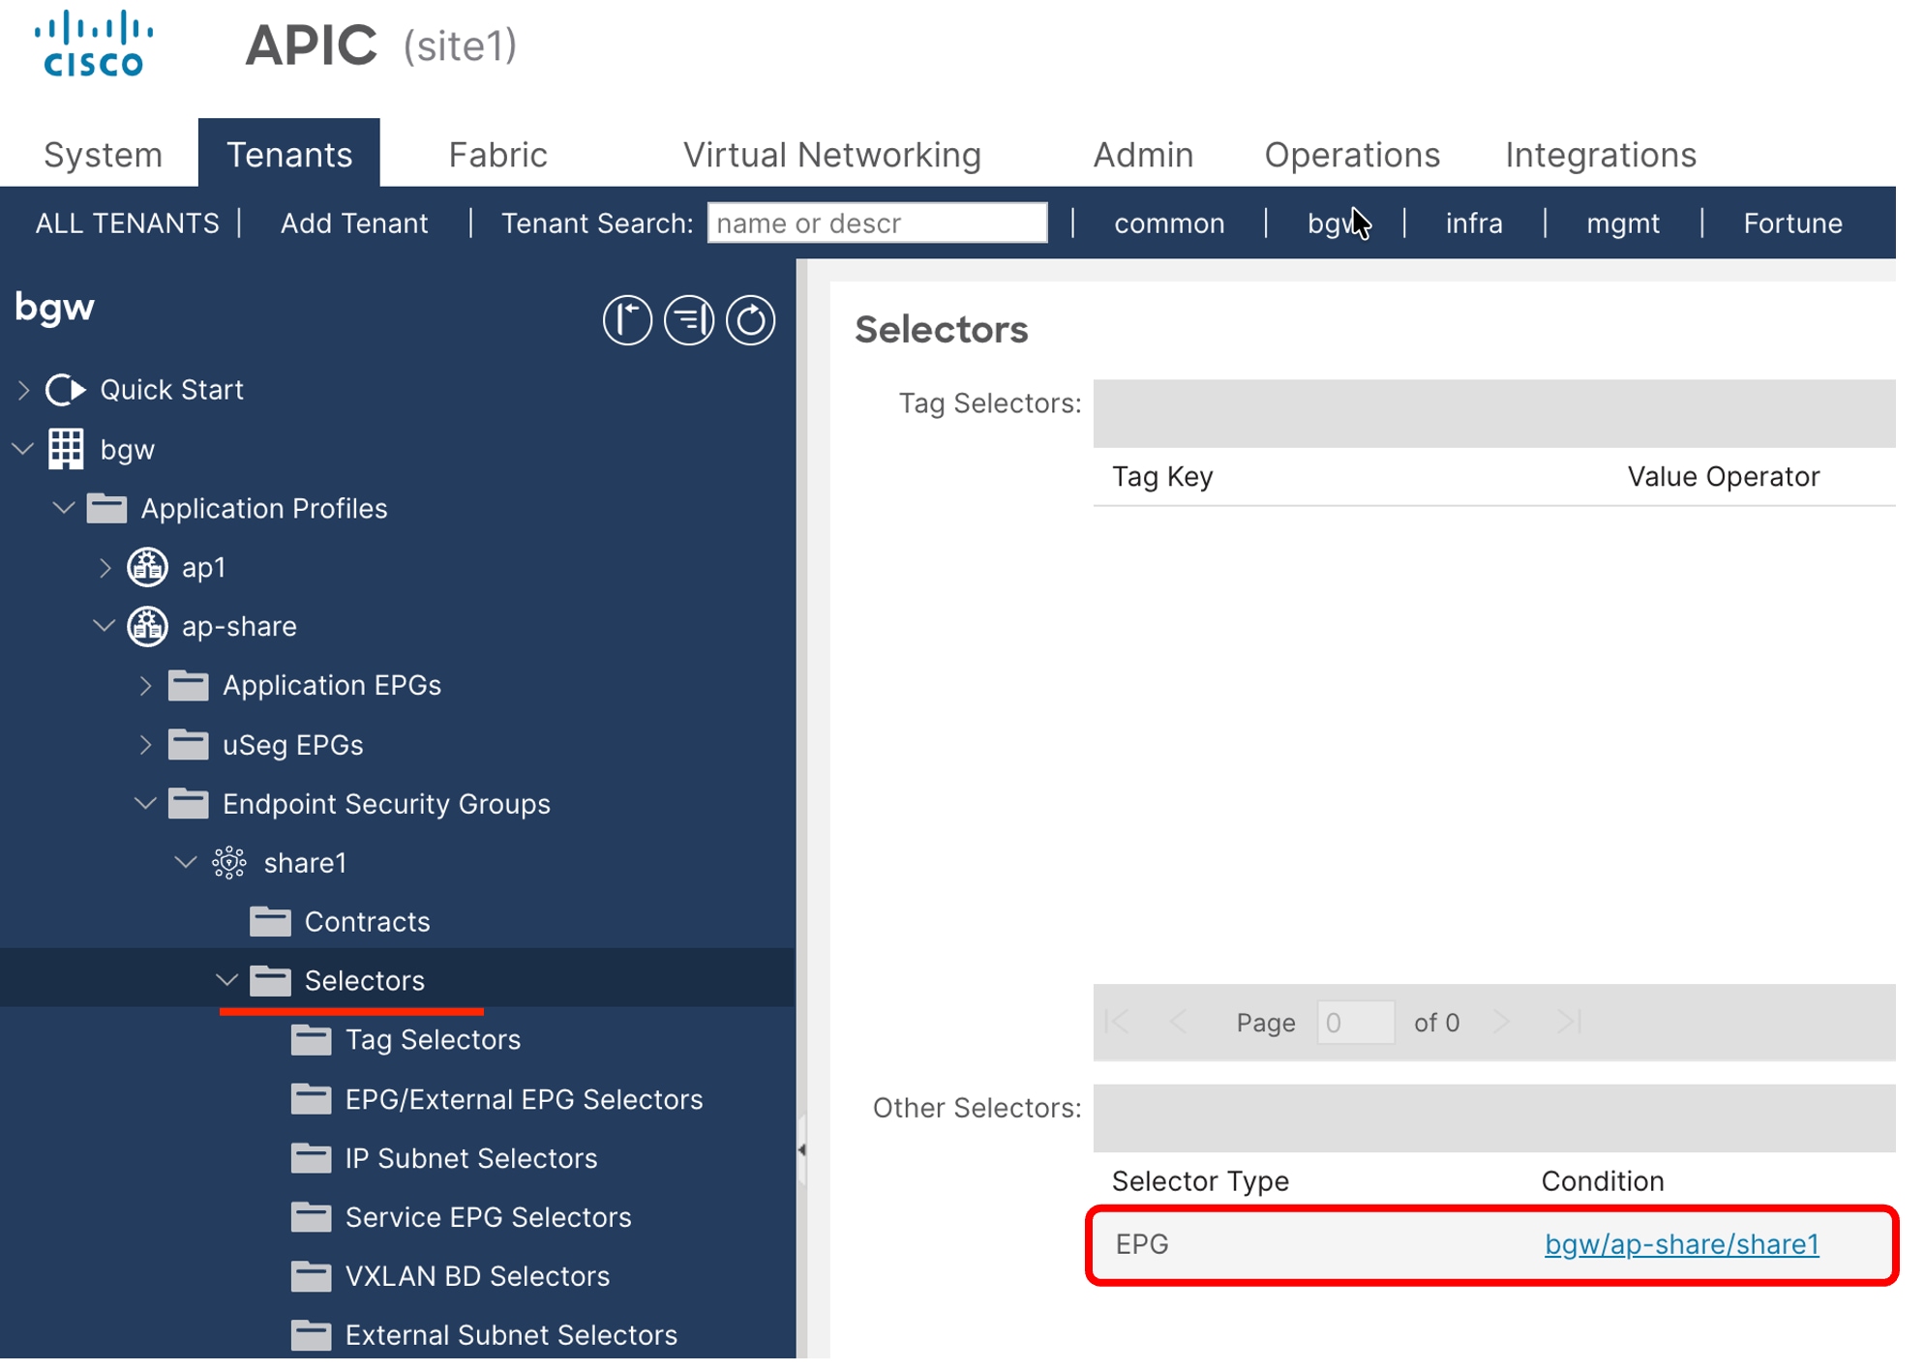The image size is (1924, 1370).
Task: Expand the Application EPGs node
Action: [146, 686]
